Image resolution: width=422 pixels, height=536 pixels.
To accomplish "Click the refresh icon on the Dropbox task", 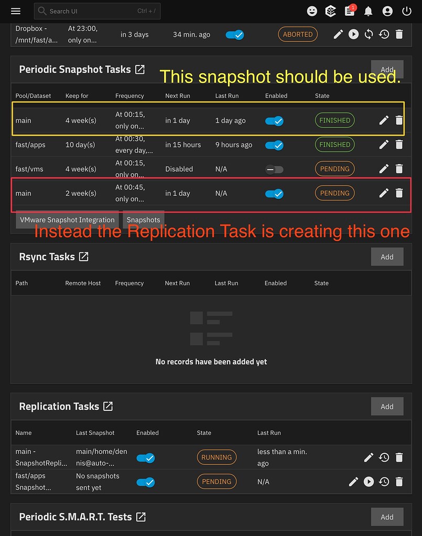I will [x=369, y=34].
